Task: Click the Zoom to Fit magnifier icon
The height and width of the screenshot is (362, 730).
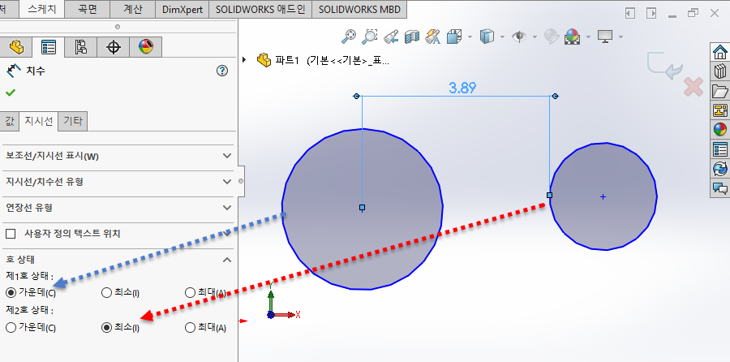Action: point(350,36)
